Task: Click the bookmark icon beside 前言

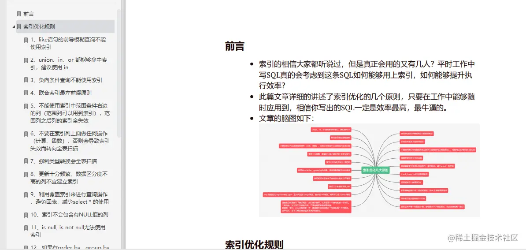Action: (x=19, y=14)
